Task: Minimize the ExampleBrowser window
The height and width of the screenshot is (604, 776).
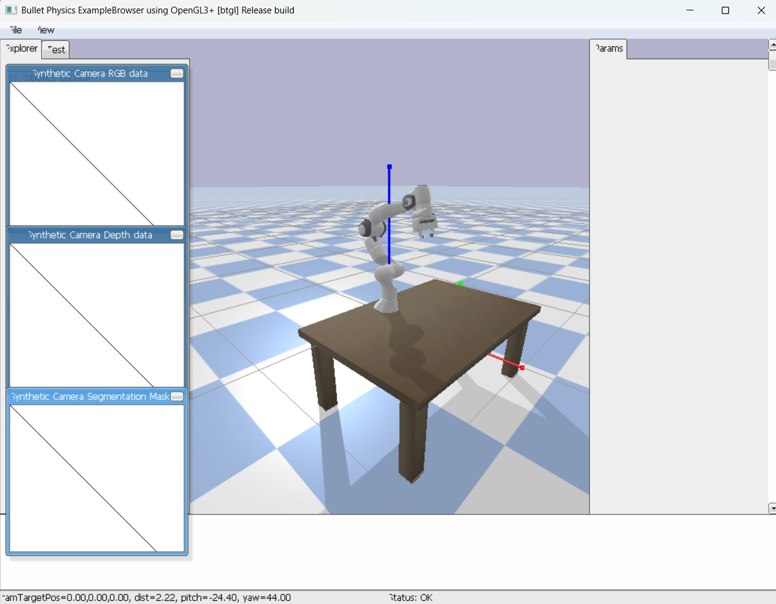Action: (690, 10)
